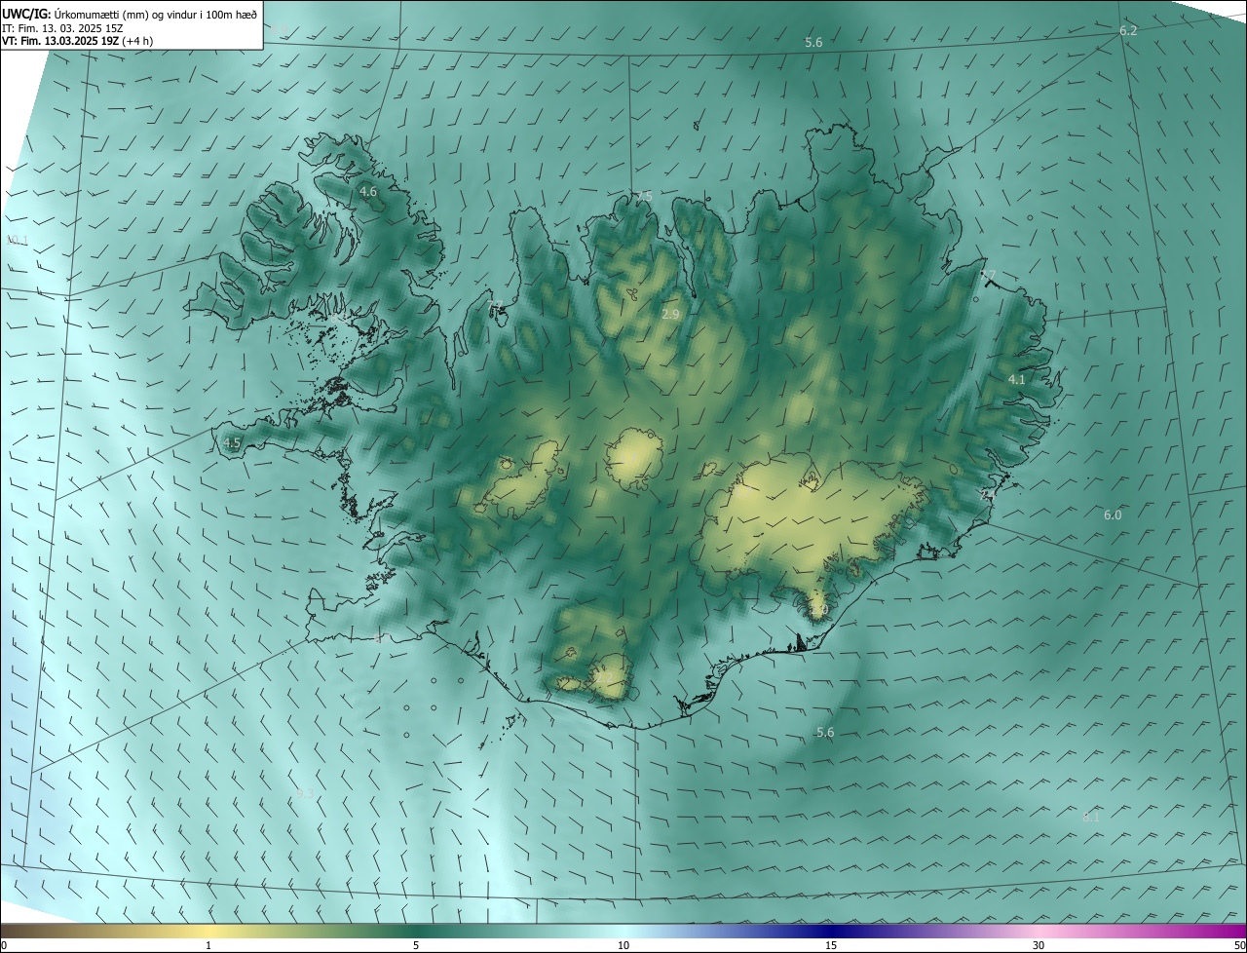1247x953 pixels.
Task: Click the 8.1 value over the ocean
Action: (1091, 818)
